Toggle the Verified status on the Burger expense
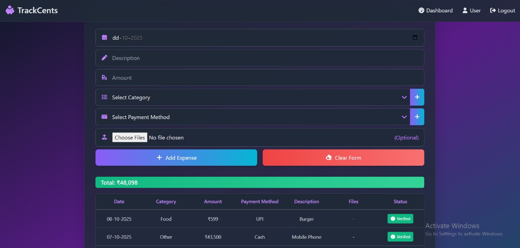This screenshot has height=248, width=520. 400,218
